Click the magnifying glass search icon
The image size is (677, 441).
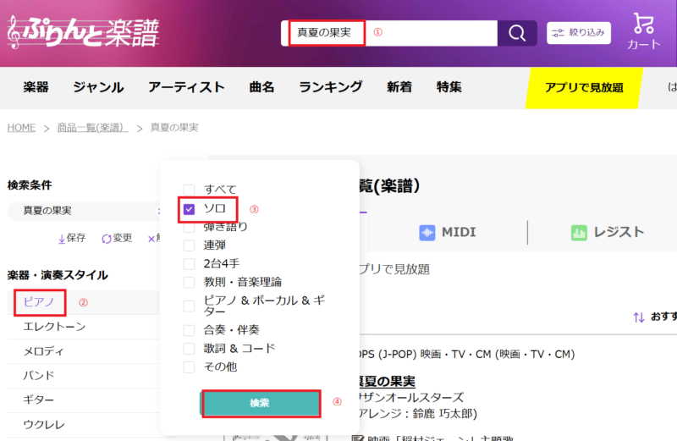pos(516,34)
